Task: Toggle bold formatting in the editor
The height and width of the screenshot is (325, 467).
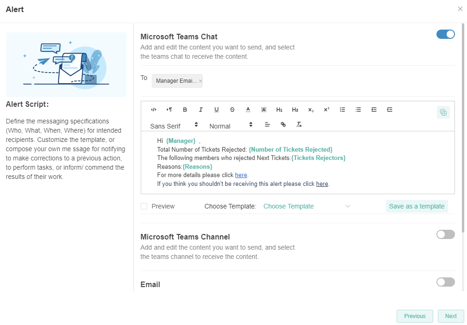Action: 185,110
